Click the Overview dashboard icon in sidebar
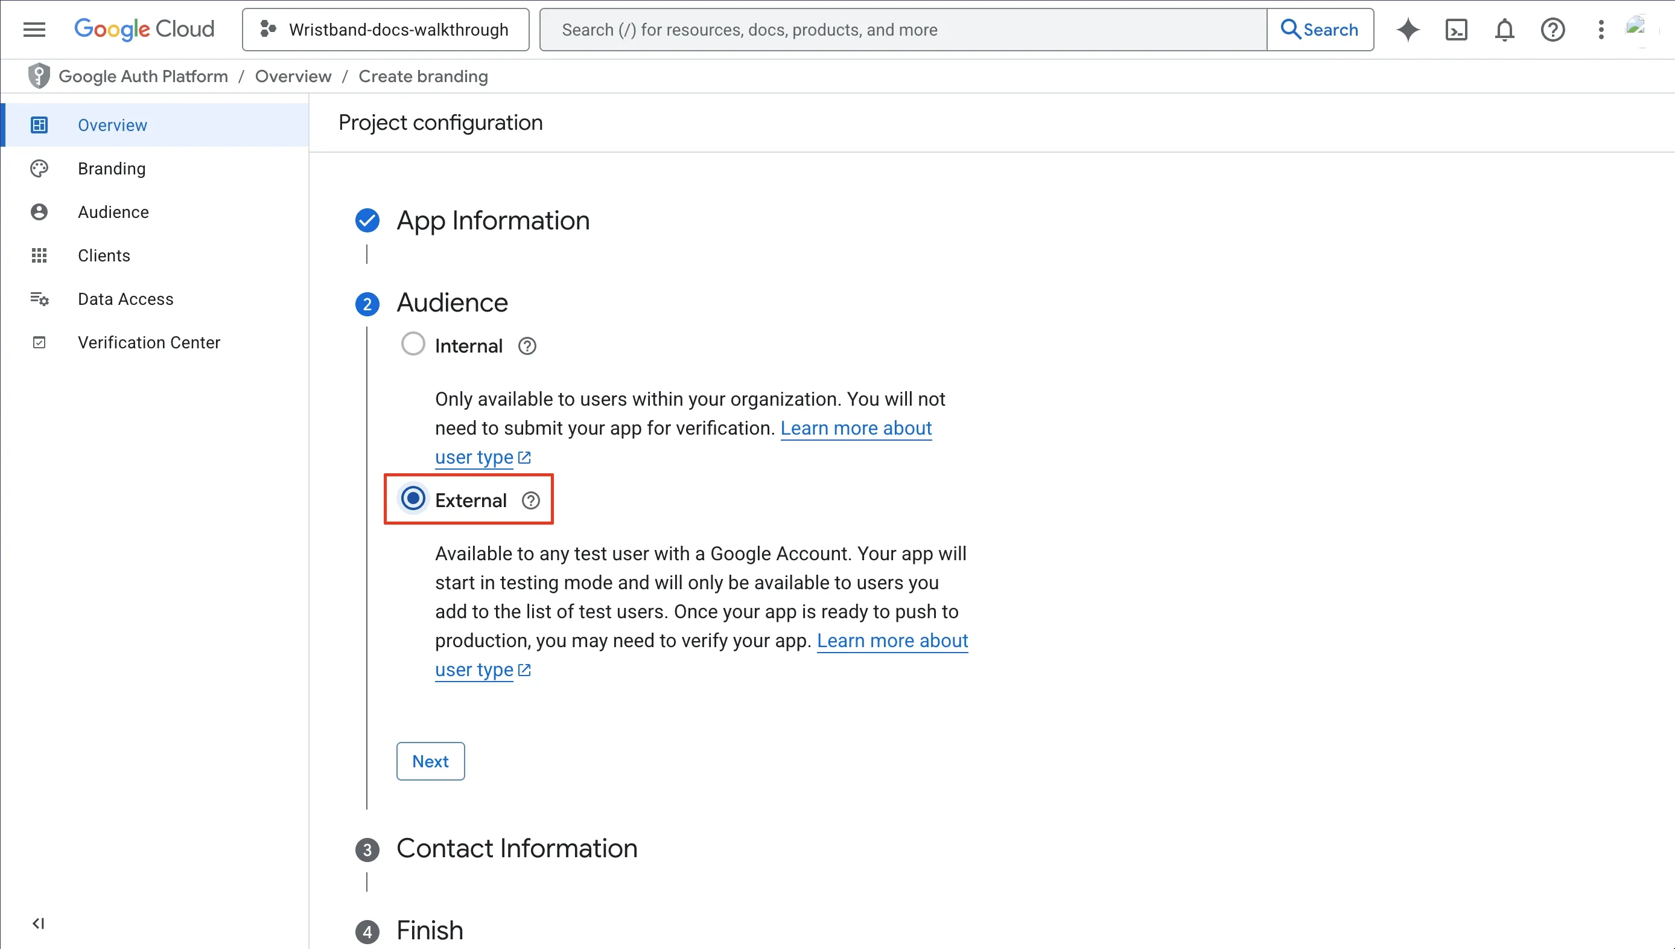Image resolution: width=1675 pixels, height=949 pixels. coord(39,124)
